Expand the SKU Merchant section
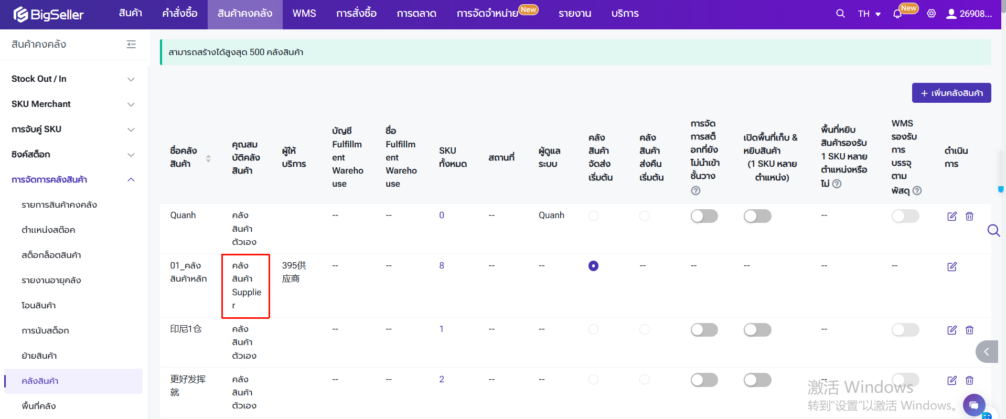 click(x=73, y=104)
